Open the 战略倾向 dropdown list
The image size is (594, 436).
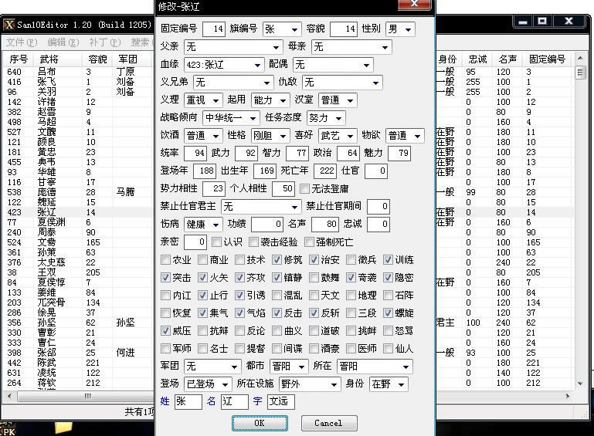tap(253, 118)
